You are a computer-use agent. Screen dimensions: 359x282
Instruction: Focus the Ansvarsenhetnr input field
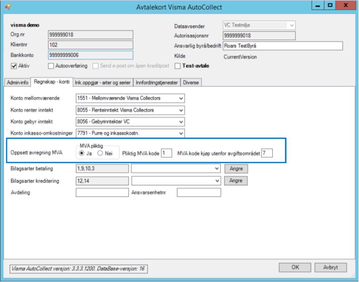(199, 192)
